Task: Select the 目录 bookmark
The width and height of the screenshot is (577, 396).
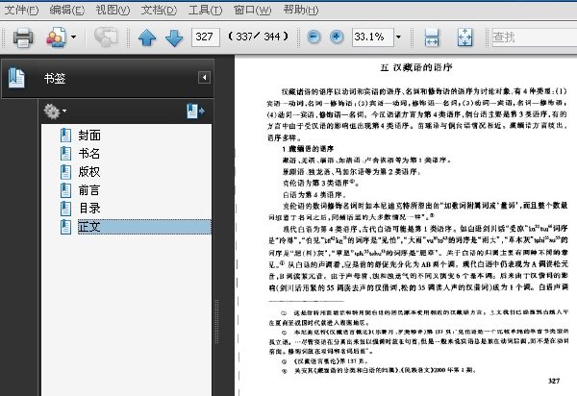Action: pos(89,209)
